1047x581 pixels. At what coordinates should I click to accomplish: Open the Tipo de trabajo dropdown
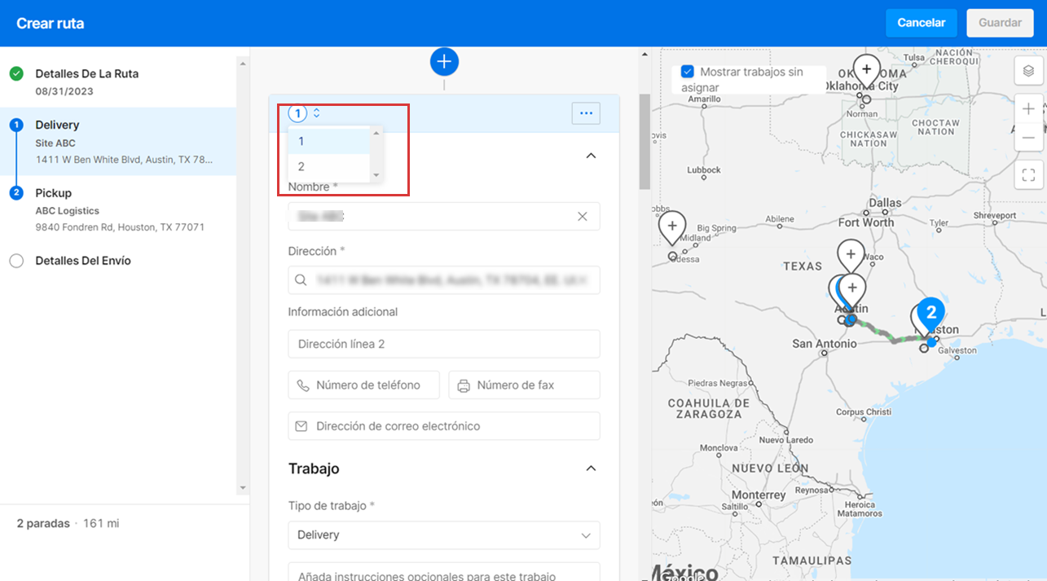click(x=444, y=535)
